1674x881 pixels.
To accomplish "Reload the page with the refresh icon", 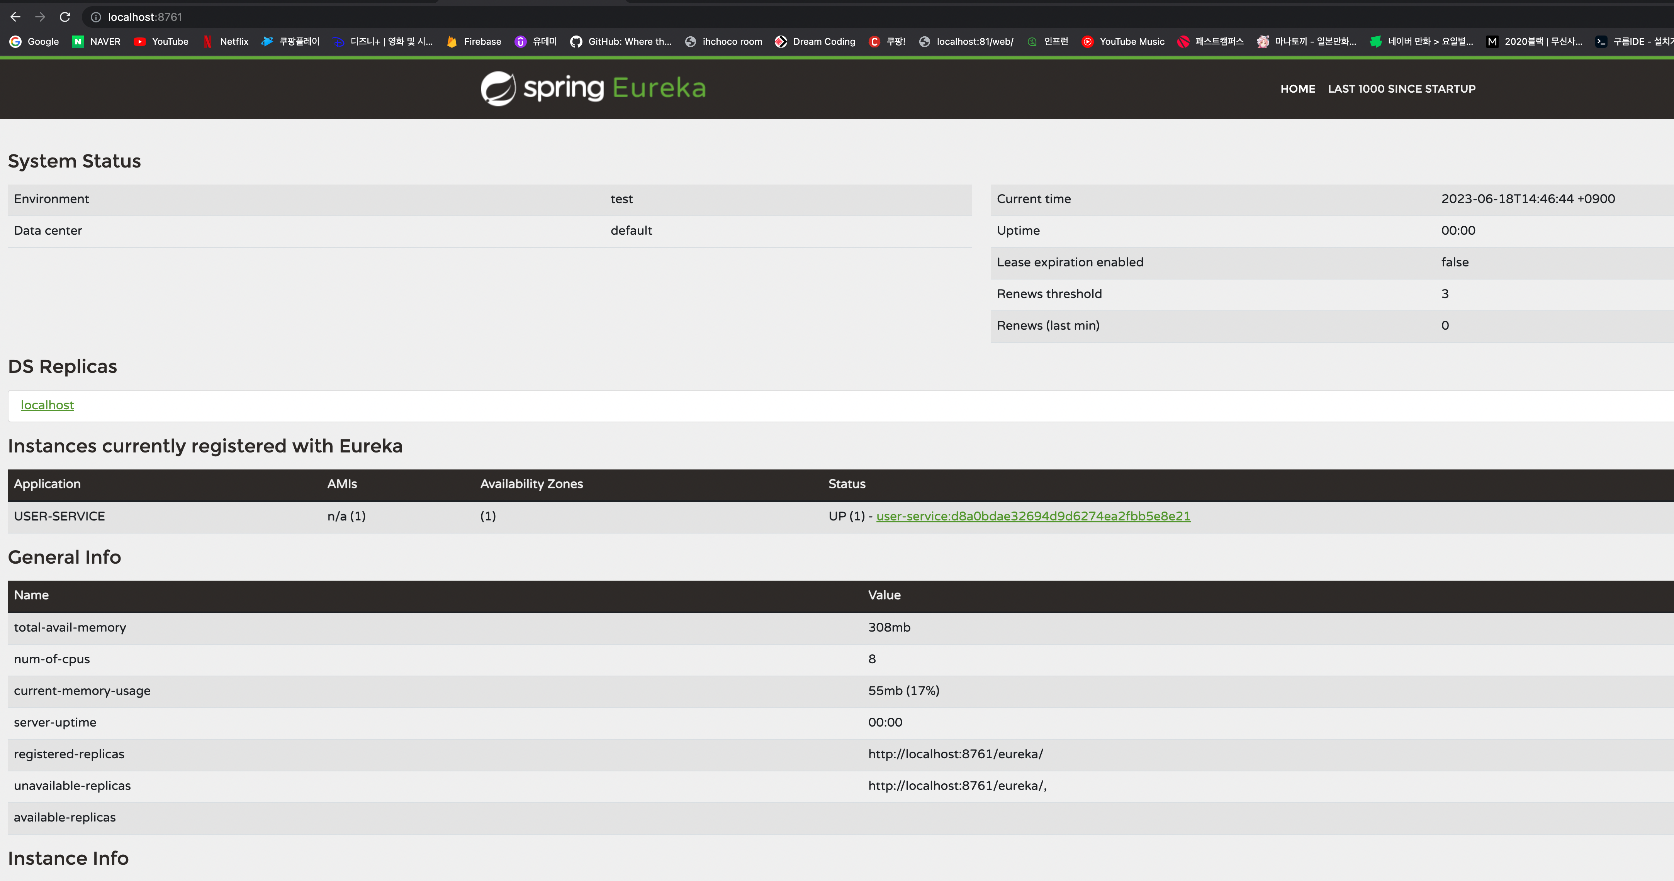I will pyautogui.click(x=65, y=17).
